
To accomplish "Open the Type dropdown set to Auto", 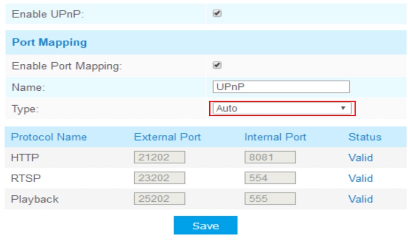I will pos(282,109).
